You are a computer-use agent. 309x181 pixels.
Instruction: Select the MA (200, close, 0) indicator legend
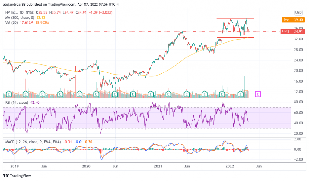20,17
